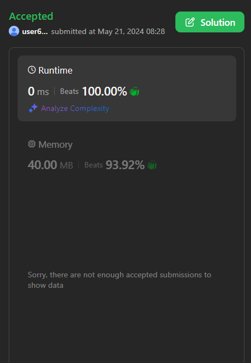Select the Memory stats section
Viewport: 251px width, 363px height.
tap(127, 155)
